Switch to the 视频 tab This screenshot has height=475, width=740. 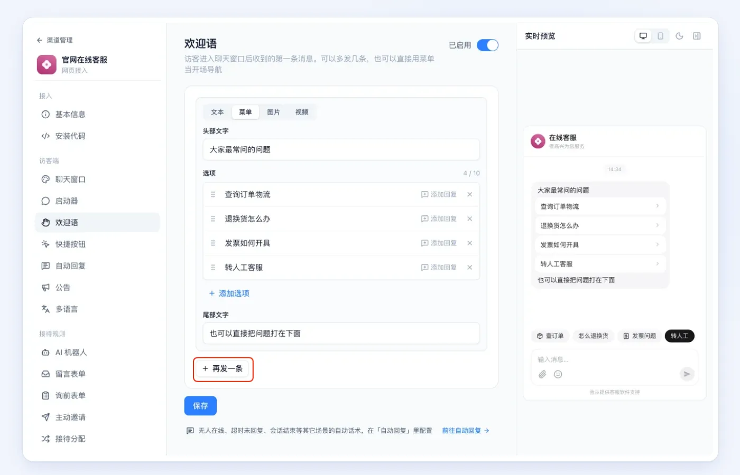302,112
